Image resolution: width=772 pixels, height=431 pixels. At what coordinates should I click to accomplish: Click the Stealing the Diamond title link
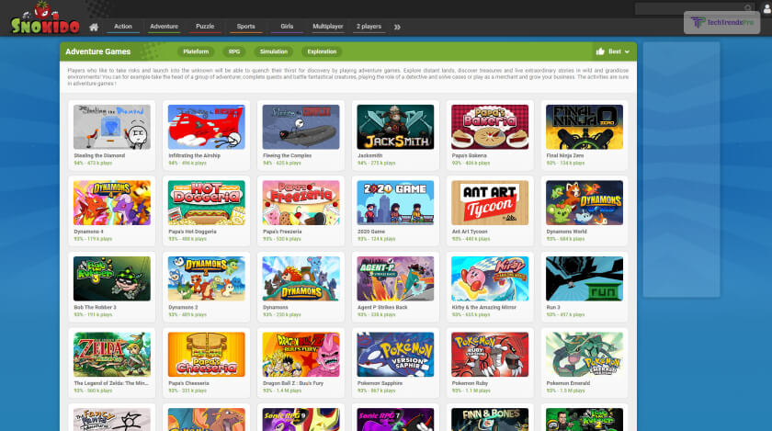[x=99, y=155]
